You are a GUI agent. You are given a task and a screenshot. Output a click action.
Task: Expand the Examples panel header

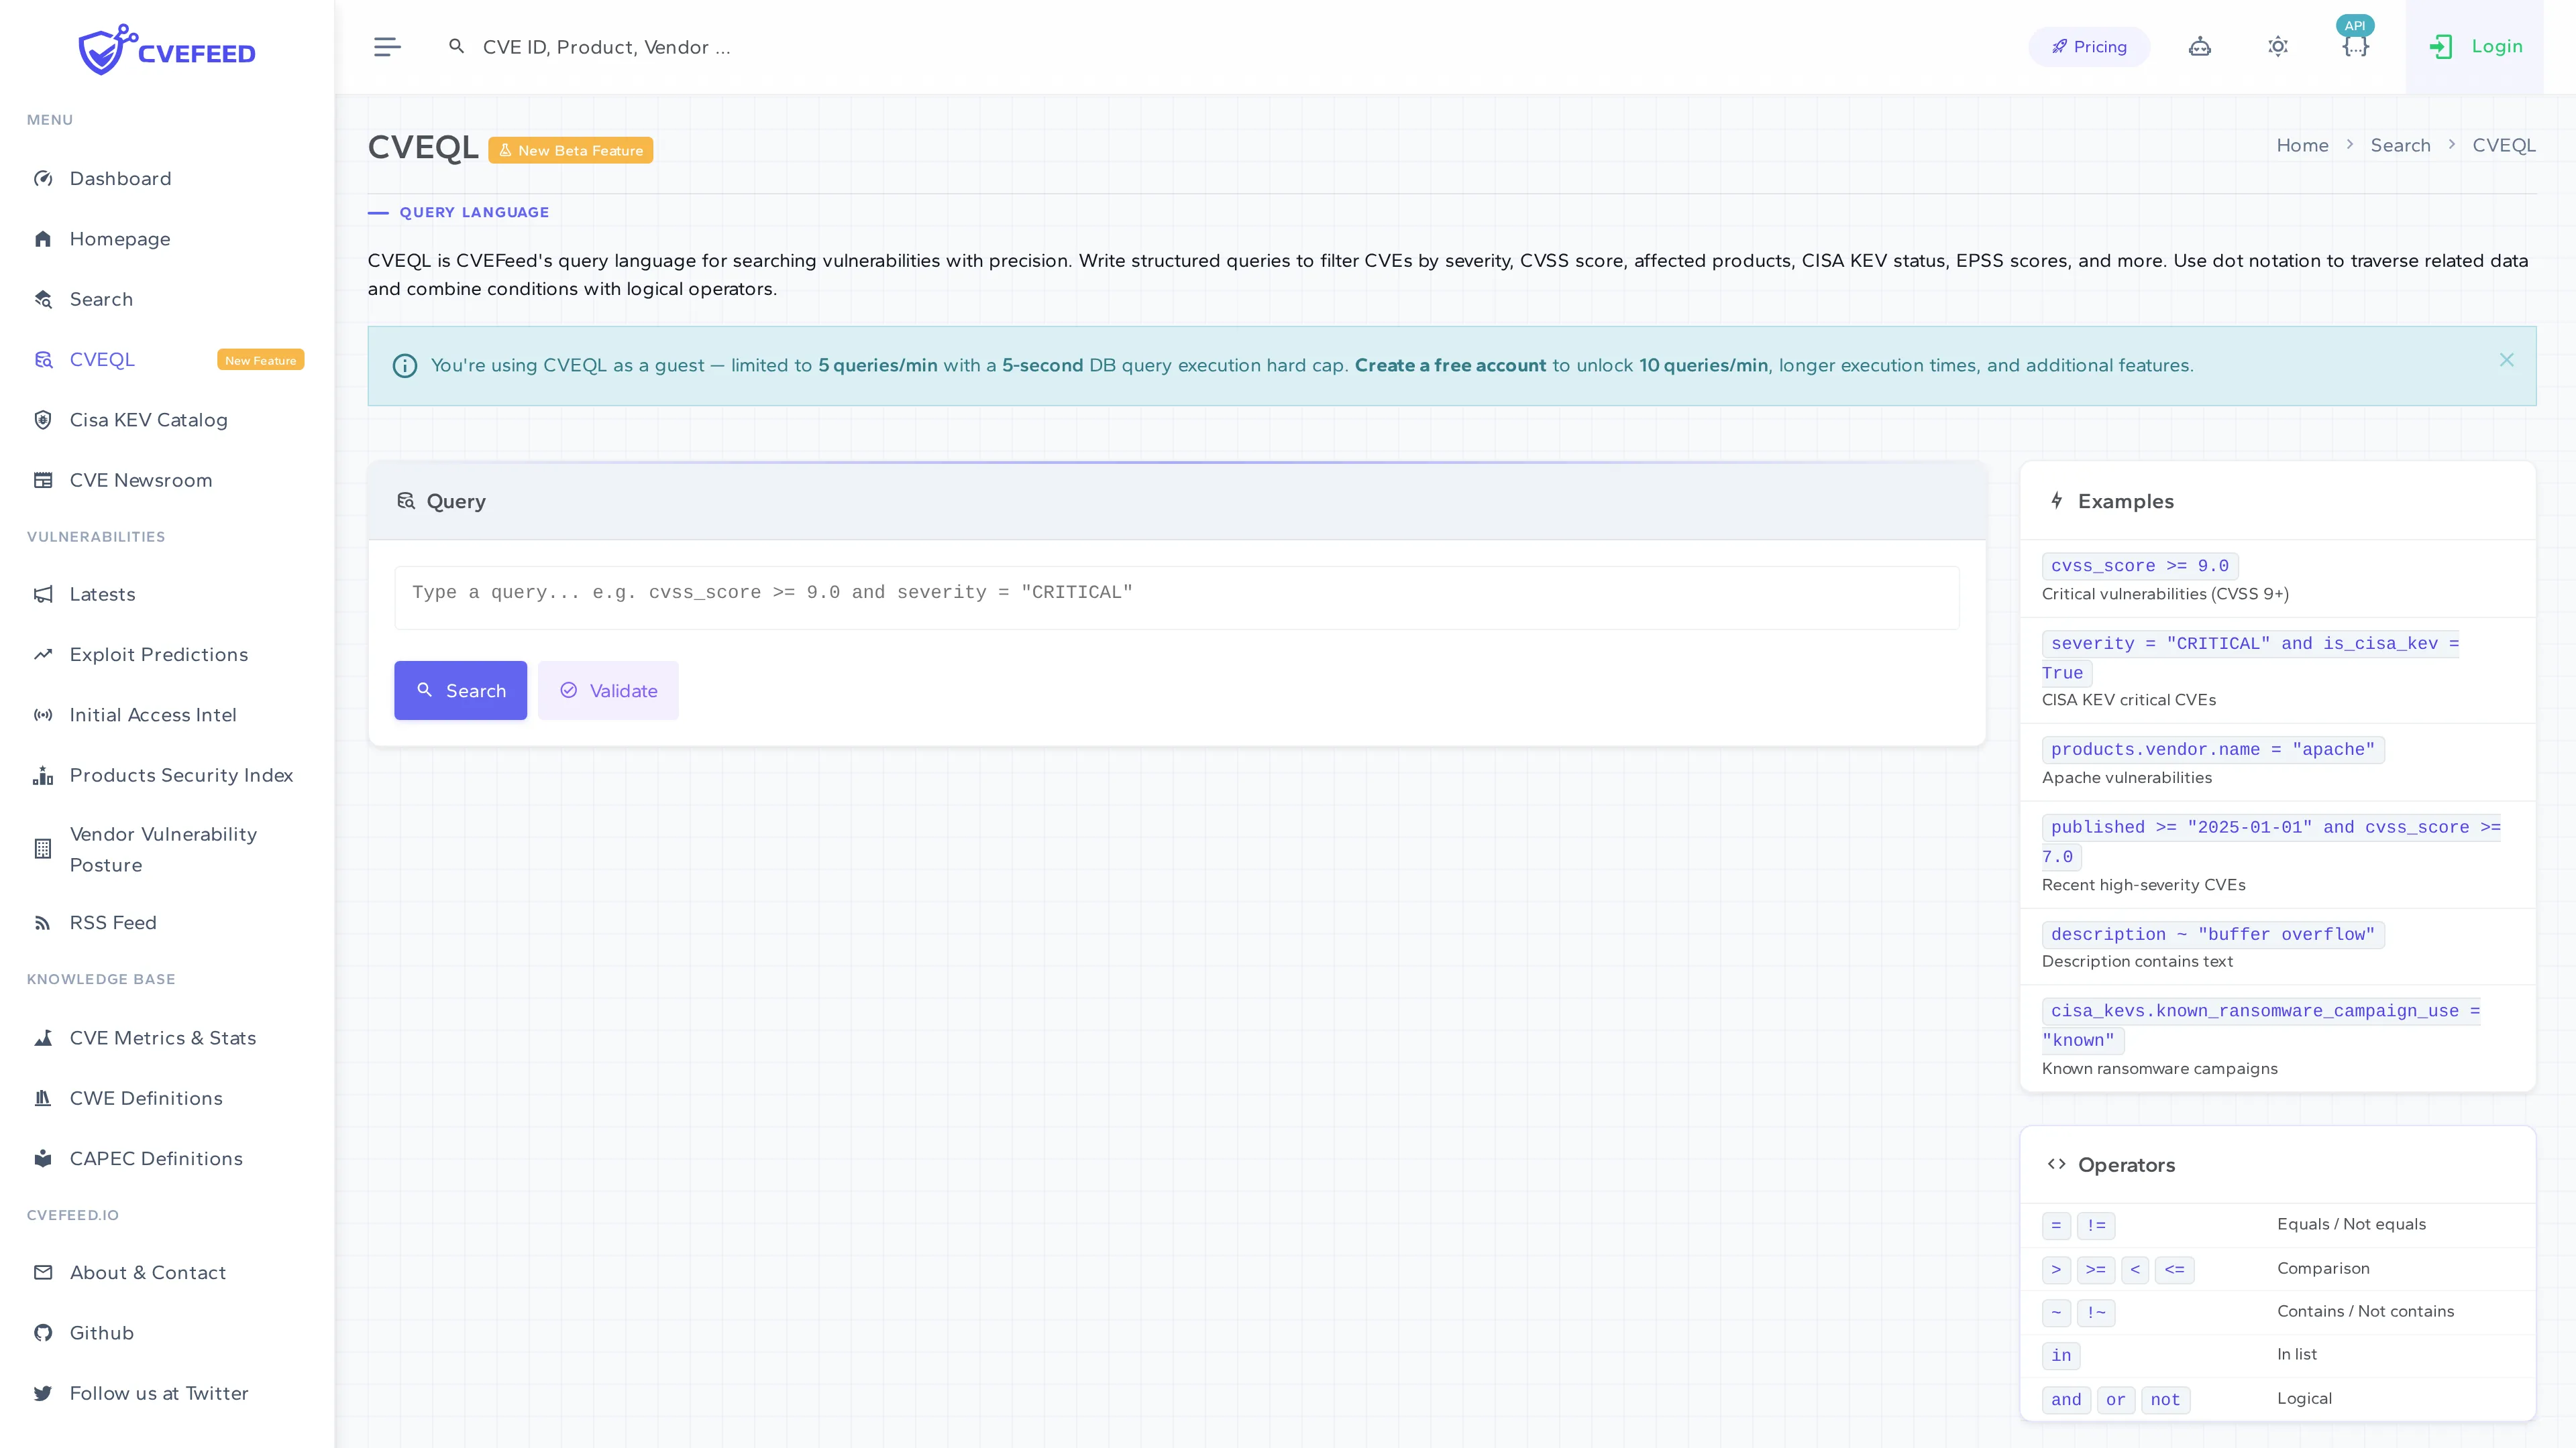pos(2124,501)
